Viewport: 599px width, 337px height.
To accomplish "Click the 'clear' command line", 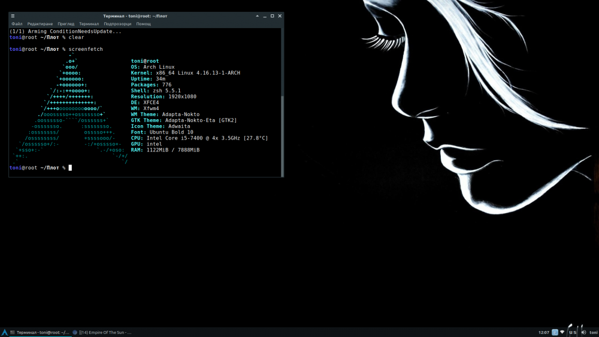I will 47,37.
